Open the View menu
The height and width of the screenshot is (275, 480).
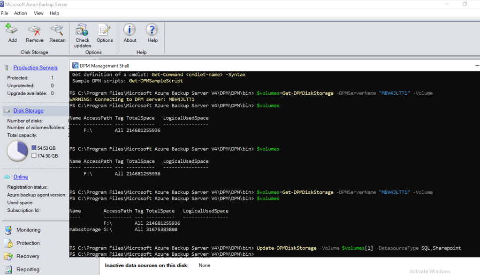[38, 13]
